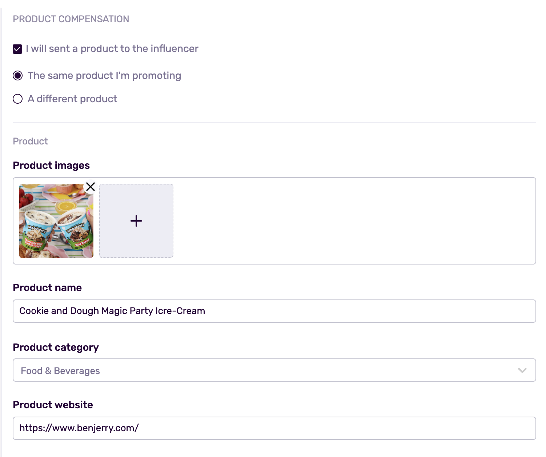Choose the A different product radio button
The width and height of the screenshot is (546, 457).
coord(17,99)
